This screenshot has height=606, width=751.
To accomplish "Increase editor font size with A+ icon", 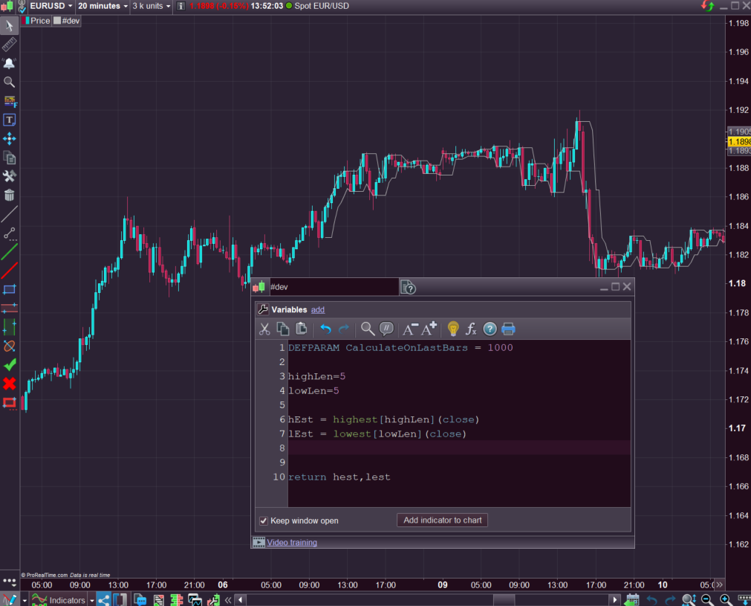I will click(x=429, y=329).
